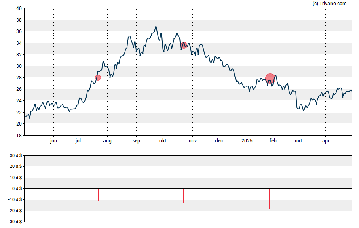The width and height of the screenshot is (359, 228).
Task: Click the 'apr' axis label
Action: pos(326,141)
